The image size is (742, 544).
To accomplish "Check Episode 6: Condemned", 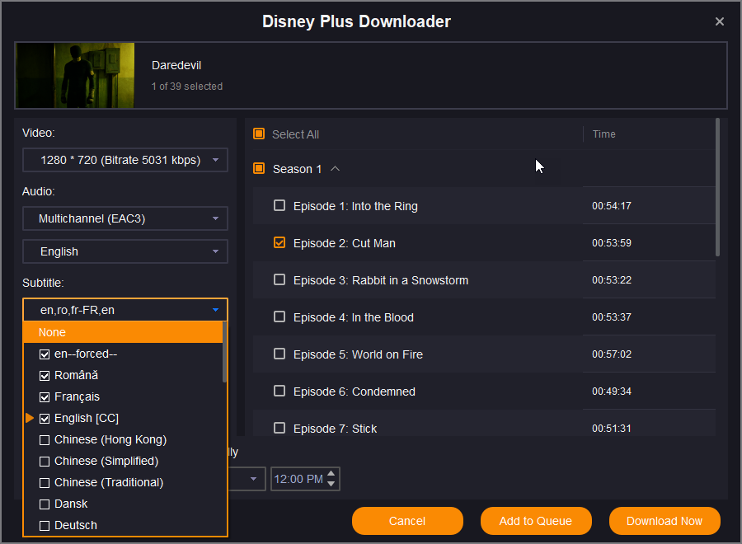I will (279, 391).
